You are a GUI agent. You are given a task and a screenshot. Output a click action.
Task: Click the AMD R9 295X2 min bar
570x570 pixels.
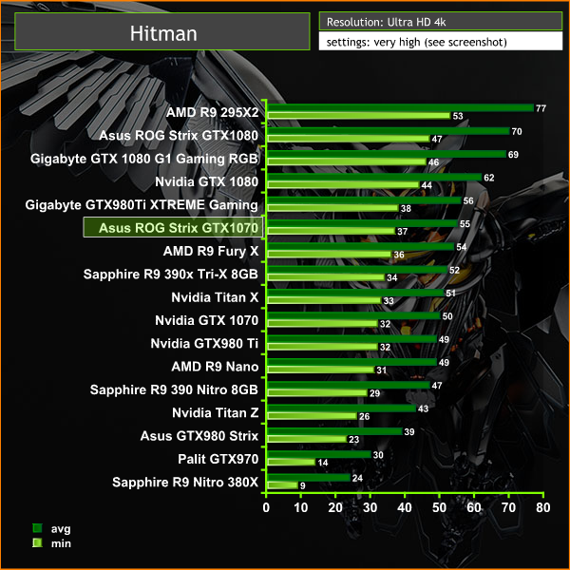pos(359,116)
